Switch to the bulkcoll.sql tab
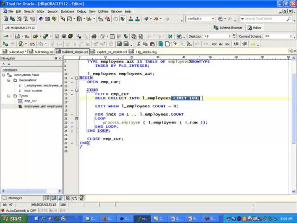The width and height of the screenshot is (297, 223). [x=14, y=52]
